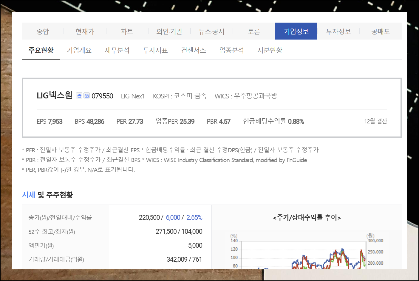Click the <주가/상대수익률 추이> chart title
419x281 pixels.
(307, 218)
